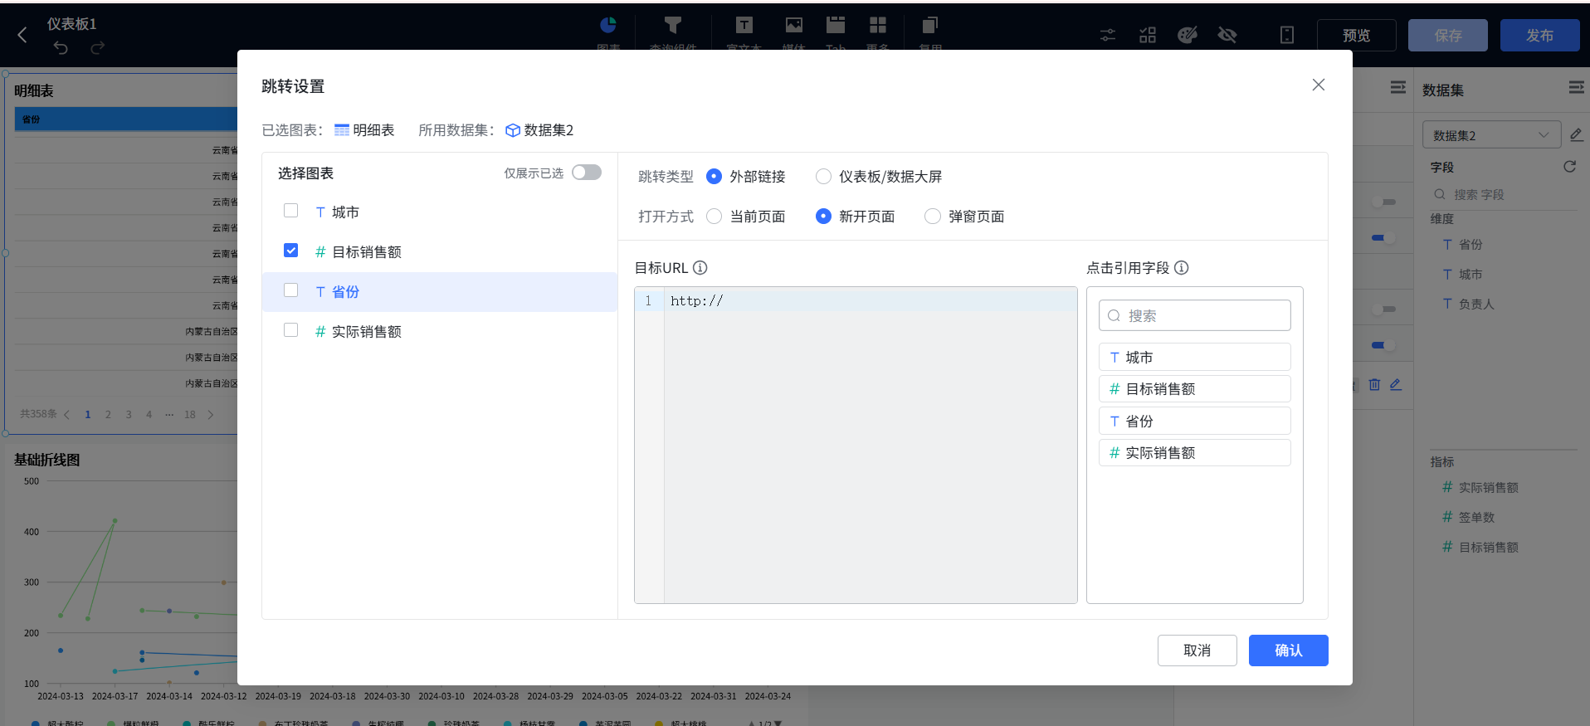Click the refresh icon next to 字段

pos(1569,167)
